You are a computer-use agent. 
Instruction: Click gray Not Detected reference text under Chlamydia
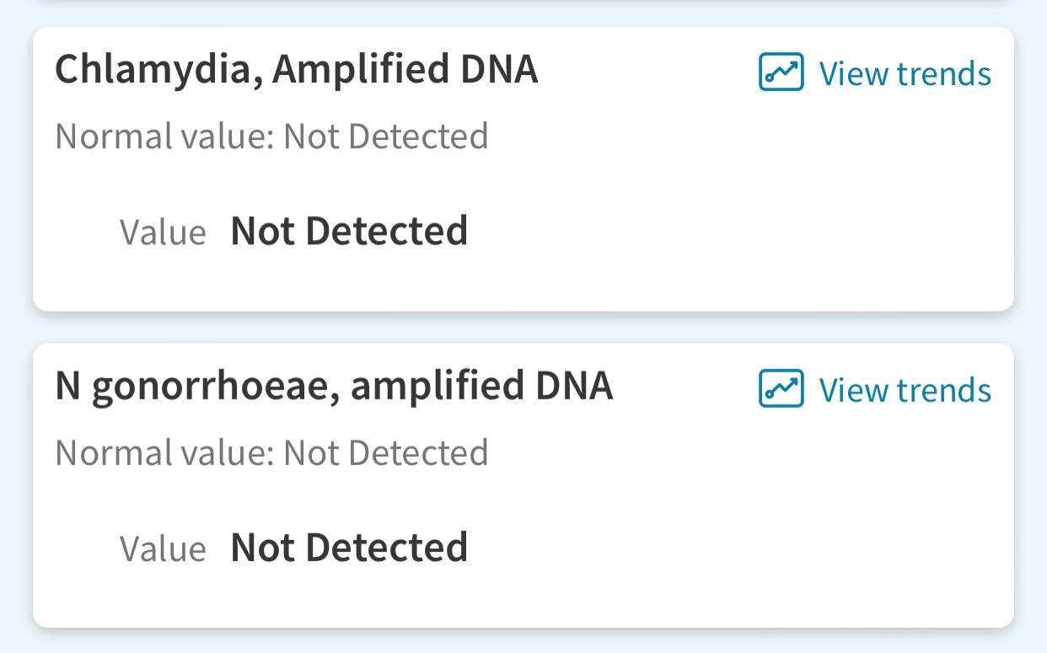[x=385, y=136]
